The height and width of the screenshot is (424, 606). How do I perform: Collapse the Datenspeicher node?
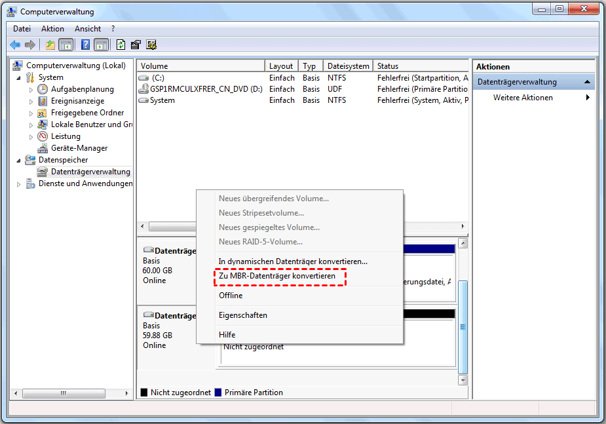(x=18, y=161)
